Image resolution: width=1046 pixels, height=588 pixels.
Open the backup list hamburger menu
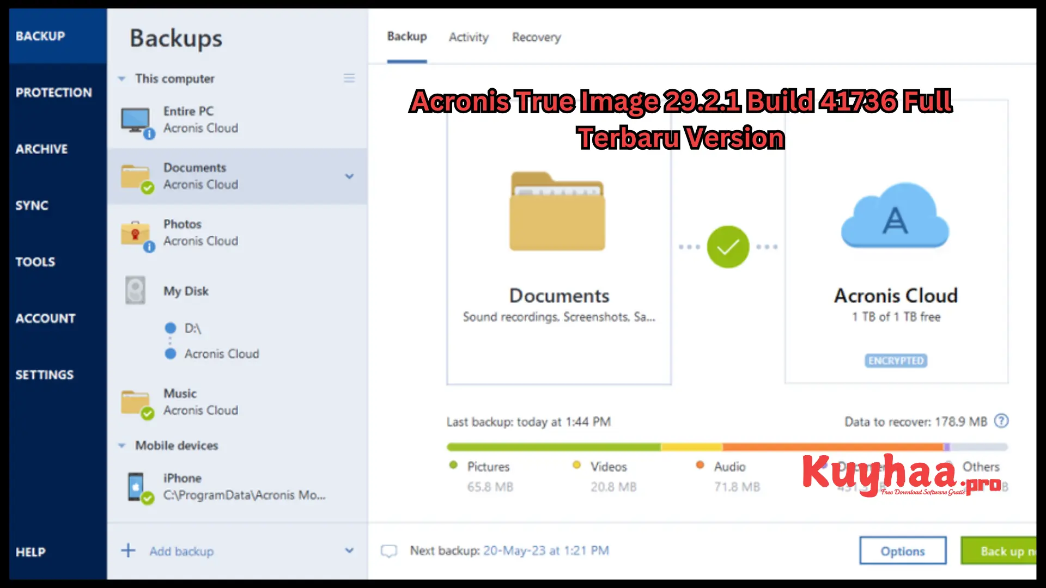coord(349,78)
